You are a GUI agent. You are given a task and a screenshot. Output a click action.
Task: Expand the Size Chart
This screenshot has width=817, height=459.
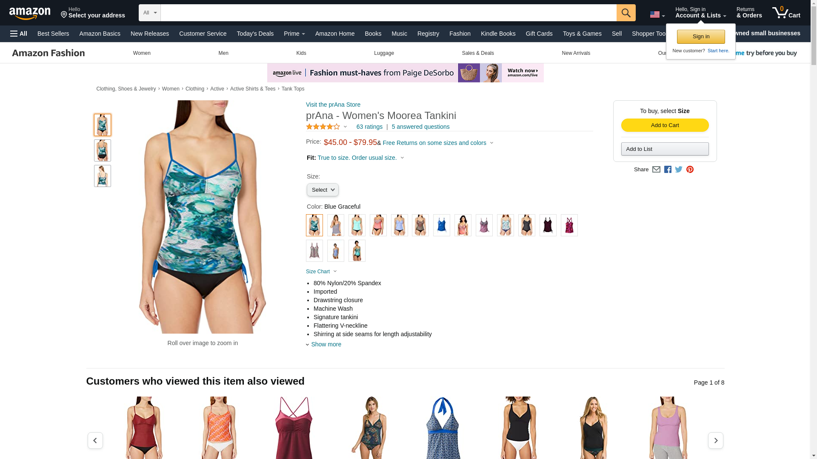tap(321, 272)
